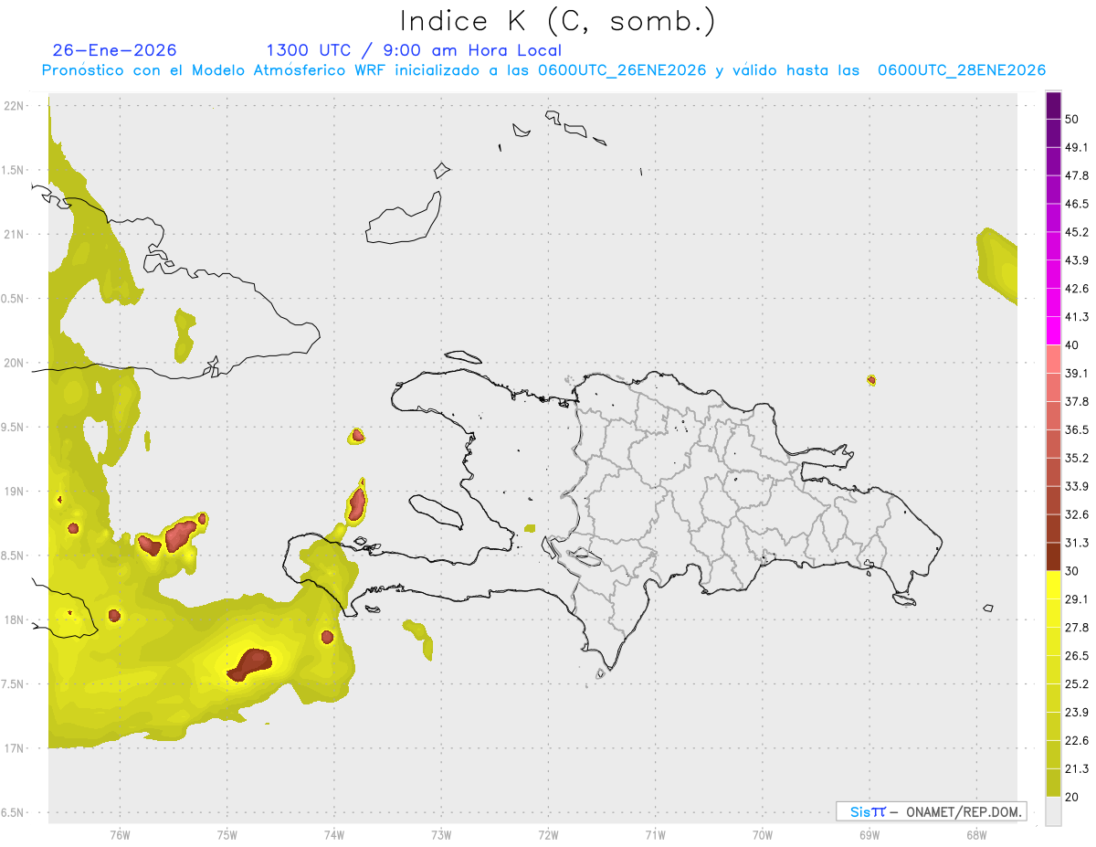1096x847 pixels.
Task: Click the "18N" latitude axis label
Action: tap(16, 620)
